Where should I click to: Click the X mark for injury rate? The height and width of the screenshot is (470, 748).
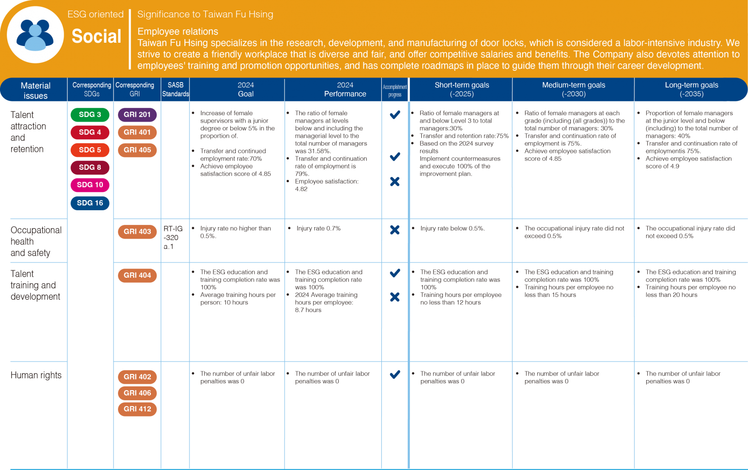coord(395,230)
